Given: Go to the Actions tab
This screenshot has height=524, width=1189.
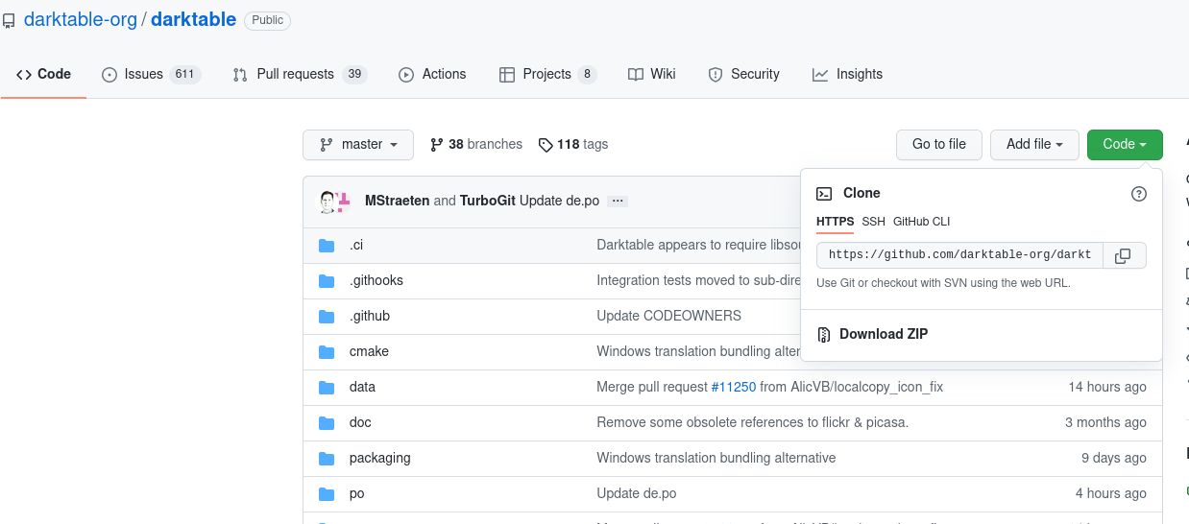Looking at the screenshot, I should pyautogui.click(x=432, y=75).
